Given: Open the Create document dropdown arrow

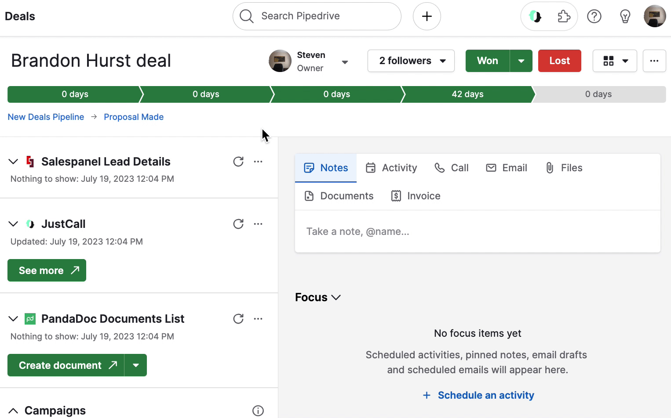Looking at the screenshot, I should coord(136,365).
